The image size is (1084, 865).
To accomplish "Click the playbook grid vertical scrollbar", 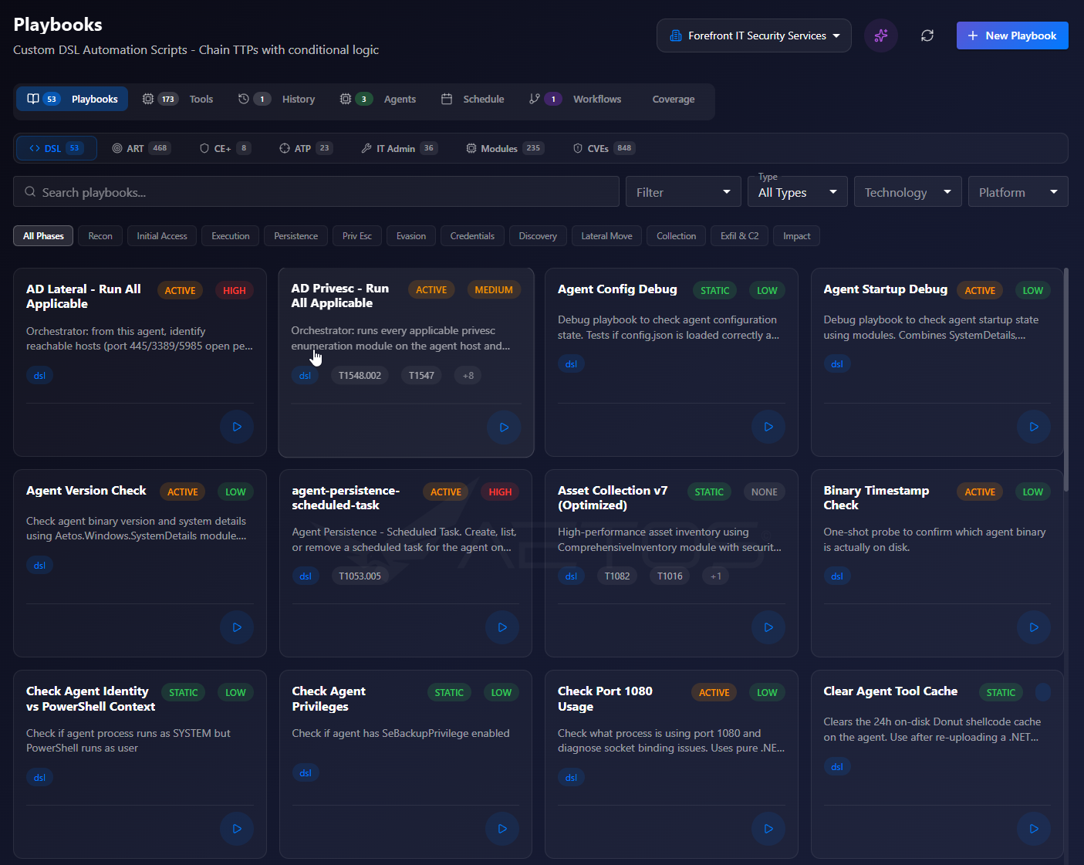I will 1066,379.
